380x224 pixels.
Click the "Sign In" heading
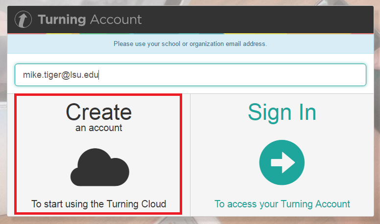(282, 112)
